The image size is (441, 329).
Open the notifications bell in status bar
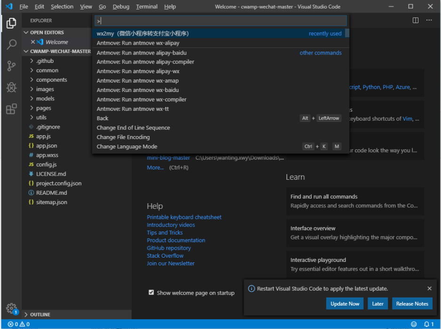coord(429,324)
